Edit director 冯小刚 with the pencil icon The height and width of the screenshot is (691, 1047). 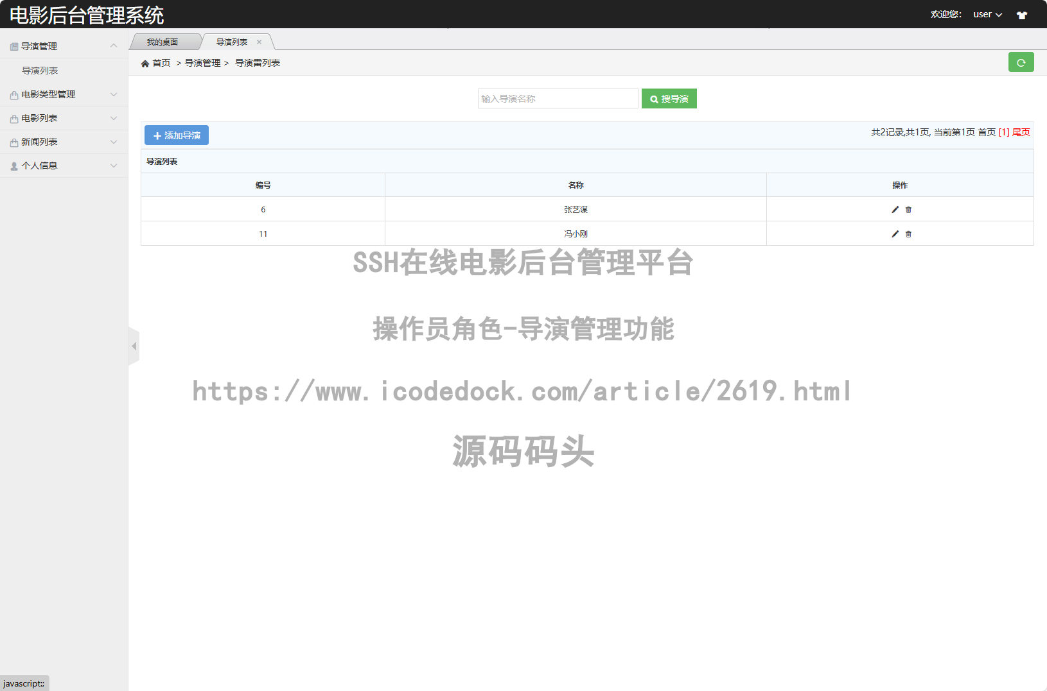894,234
